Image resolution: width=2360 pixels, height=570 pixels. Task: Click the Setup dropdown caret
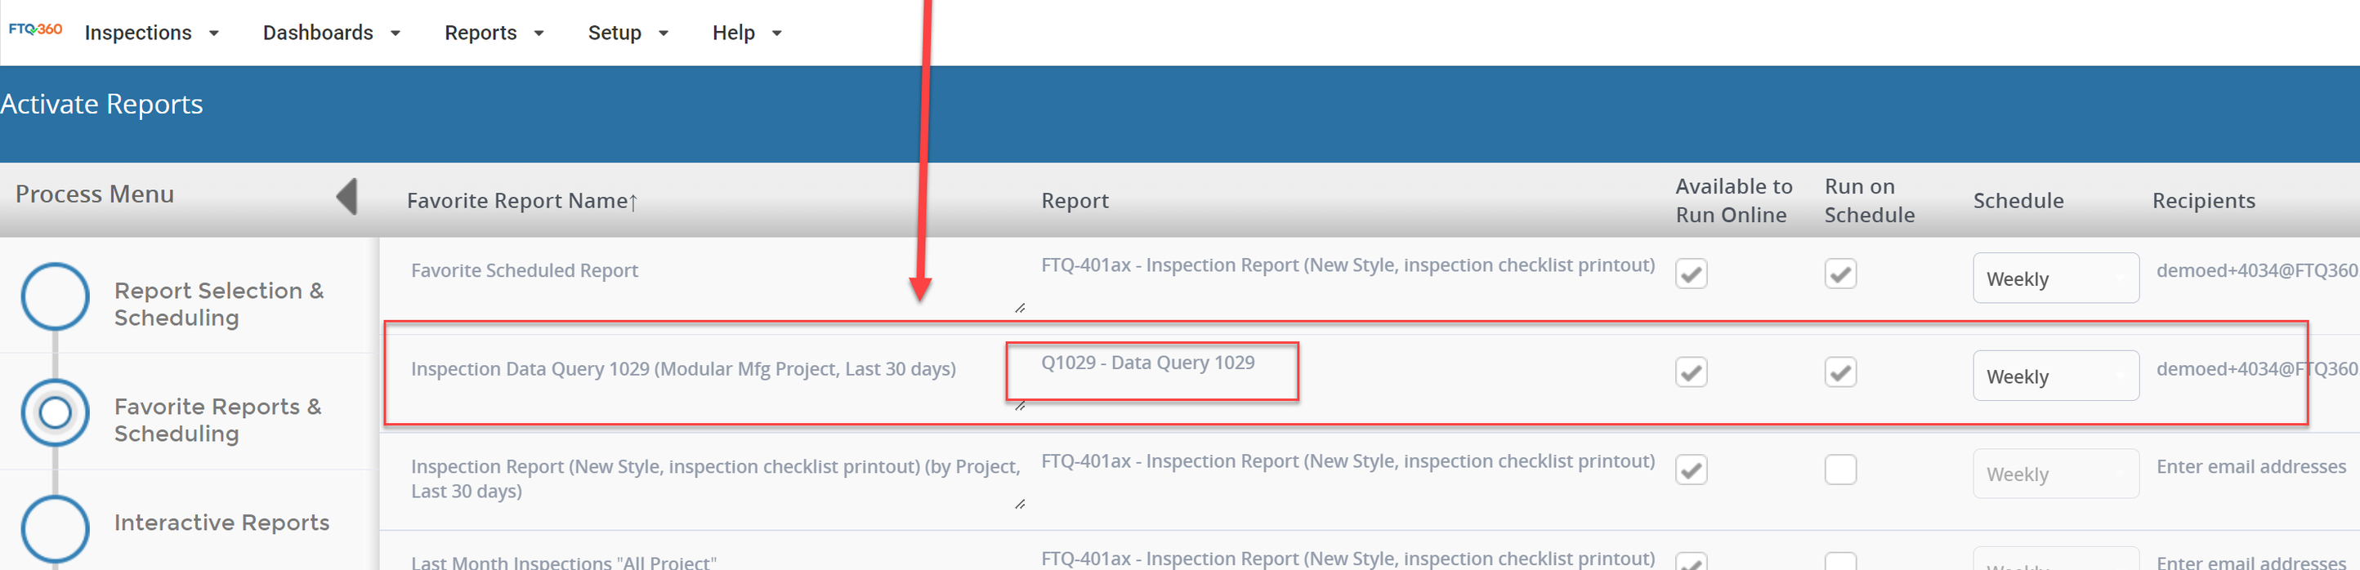(664, 33)
